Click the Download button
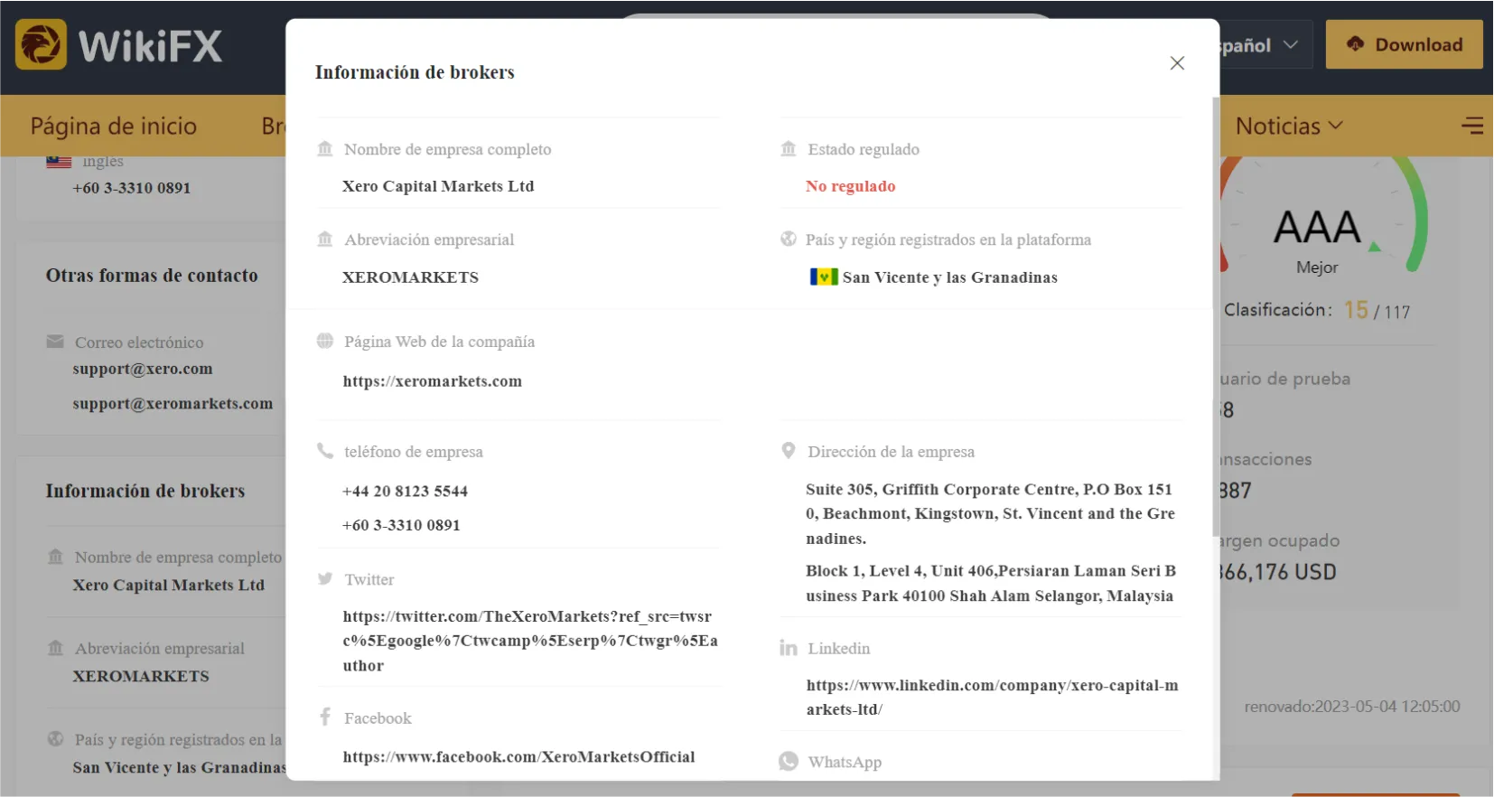The height and width of the screenshot is (797, 1494). point(1404,44)
